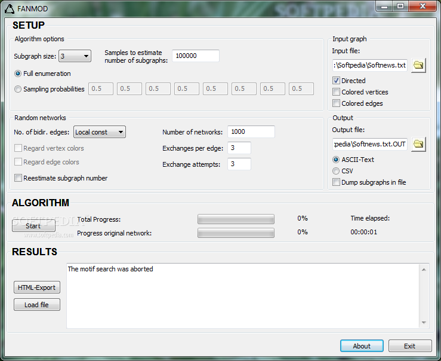Click the Progress original network bar

tap(236, 233)
